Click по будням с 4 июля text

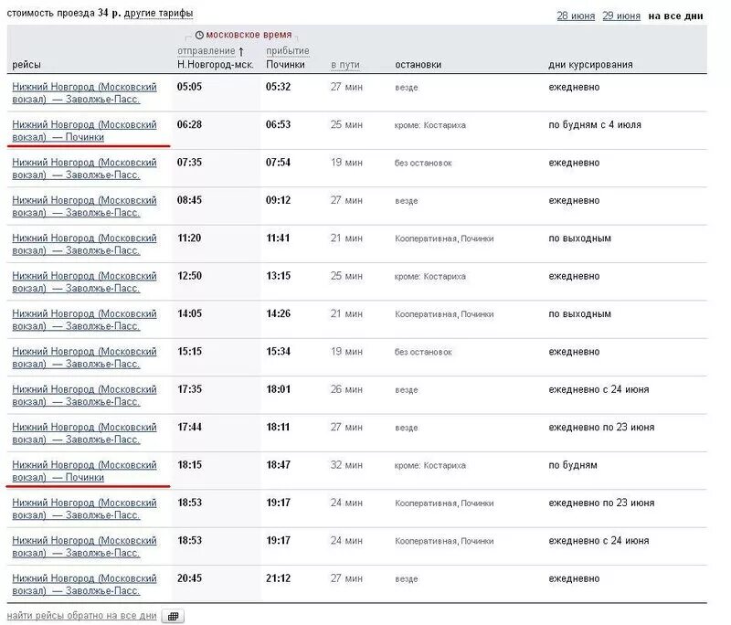pos(595,124)
